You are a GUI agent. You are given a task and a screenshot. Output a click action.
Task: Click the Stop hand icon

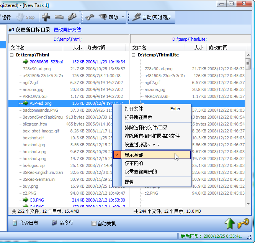click(20, 17)
